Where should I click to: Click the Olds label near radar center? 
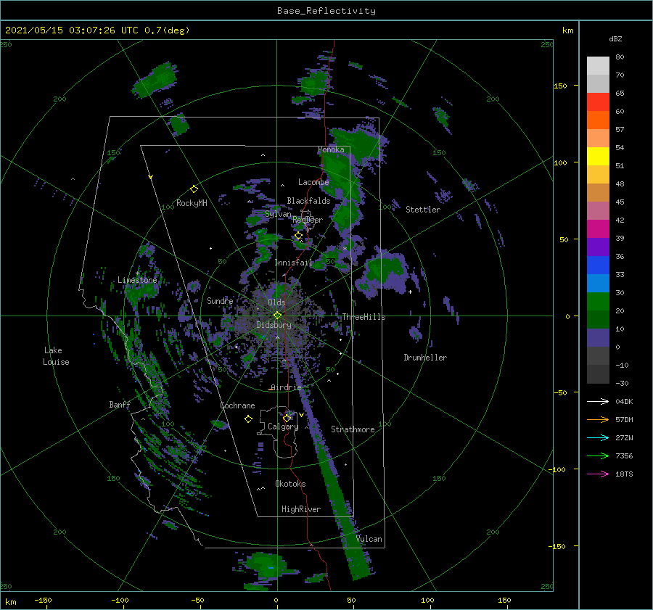[276, 302]
